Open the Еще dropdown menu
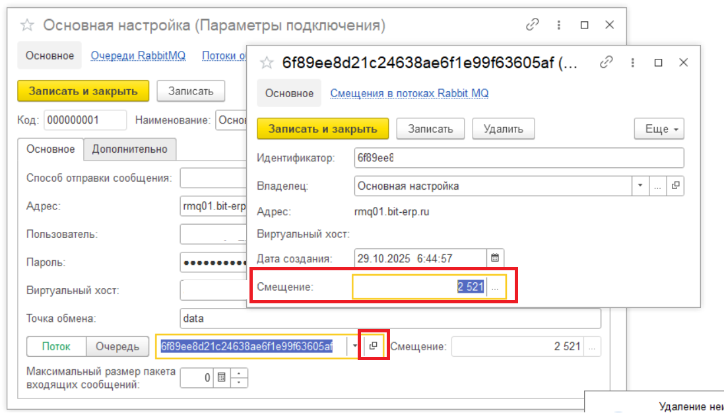The width and height of the screenshot is (724, 413). pyautogui.click(x=659, y=129)
